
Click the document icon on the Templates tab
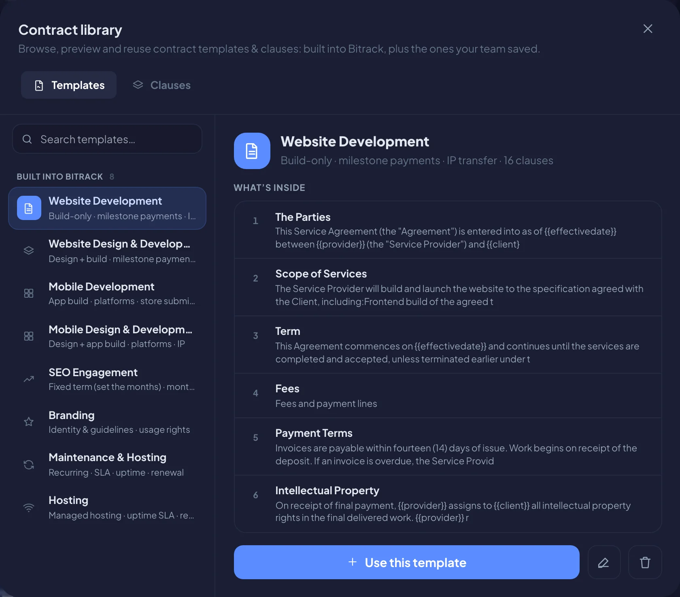tap(39, 85)
